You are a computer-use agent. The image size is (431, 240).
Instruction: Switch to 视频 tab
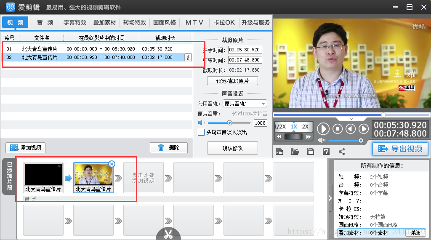coord(15,23)
